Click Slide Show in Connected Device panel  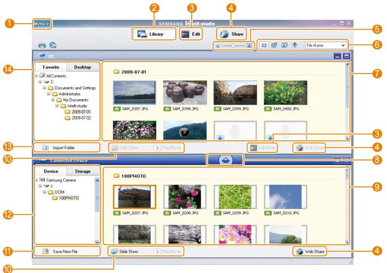pyautogui.click(x=125, y=252)
